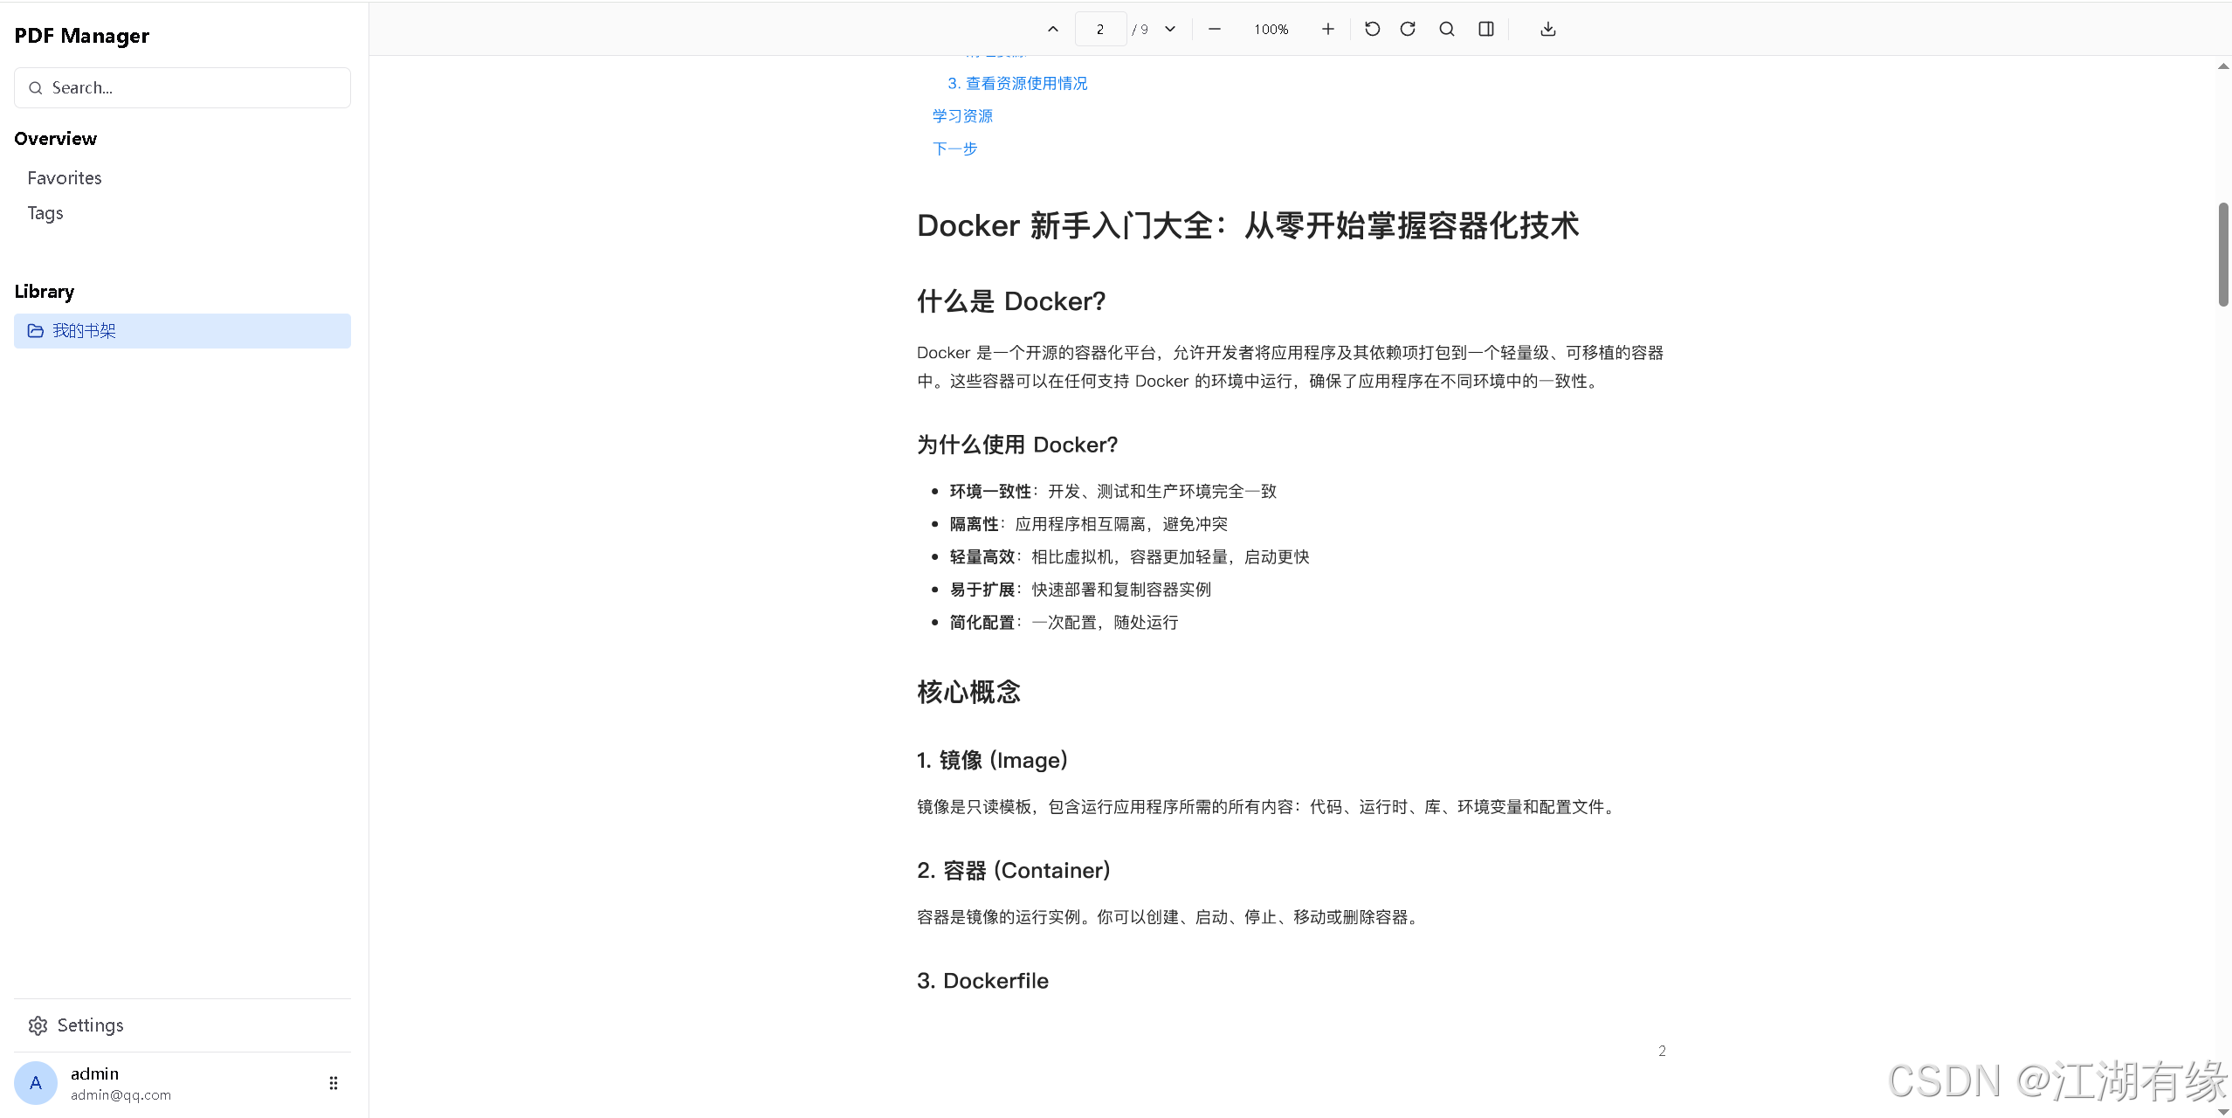Rotate page counterclockwise

click(1372, 29)
